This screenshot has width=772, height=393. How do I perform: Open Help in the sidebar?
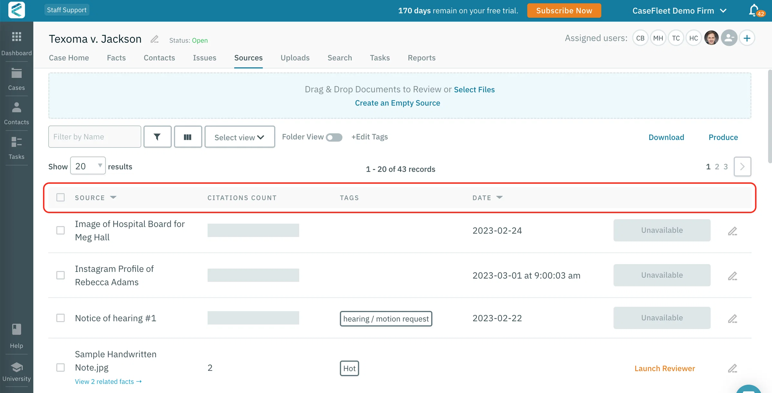(16, 336)
